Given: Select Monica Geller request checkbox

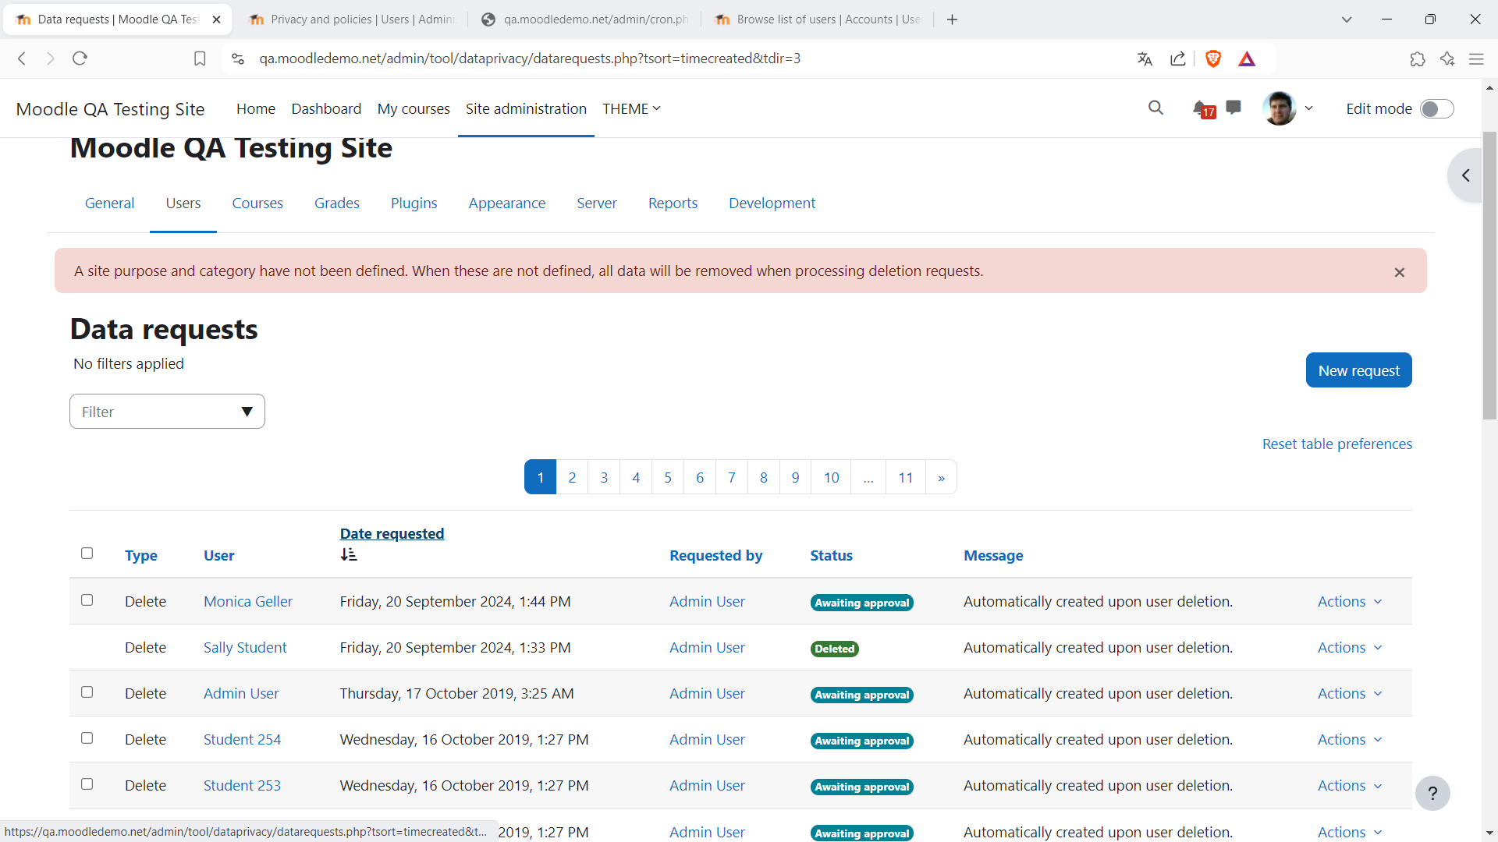Looking at the screenshot, I should pyautogui.click(x=87, y=600).
